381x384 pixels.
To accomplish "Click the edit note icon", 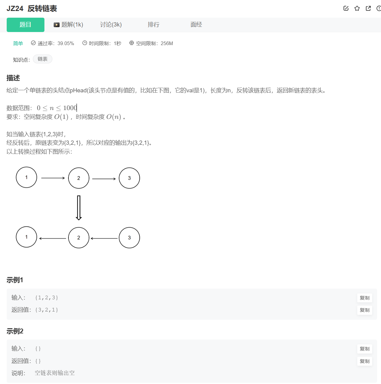I will pyautogui.click(x=346, y=8).
